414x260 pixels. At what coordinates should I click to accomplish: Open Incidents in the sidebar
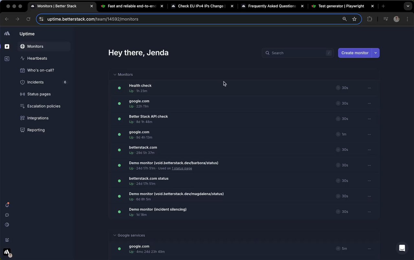[x=44, y=82]
